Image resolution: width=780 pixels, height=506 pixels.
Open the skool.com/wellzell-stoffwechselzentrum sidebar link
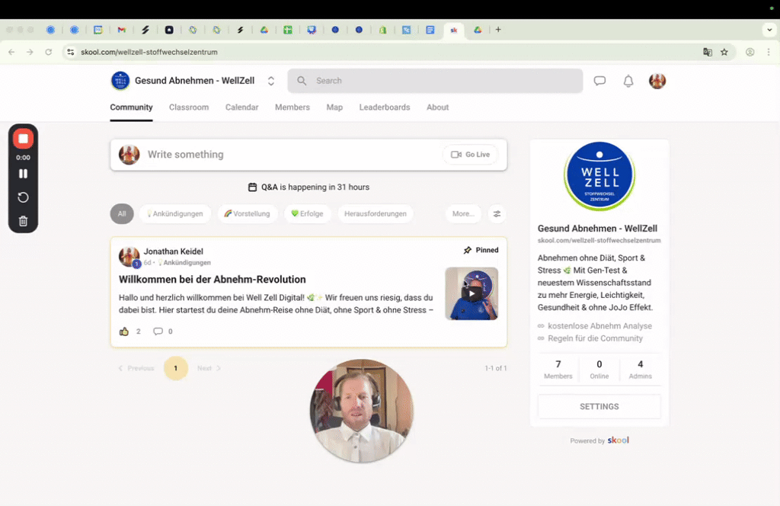click(x=599, y=241)
